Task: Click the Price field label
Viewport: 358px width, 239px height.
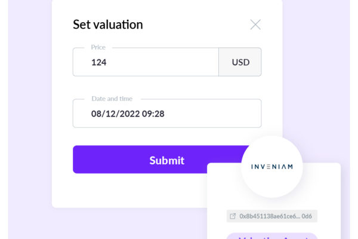Action: (x=98, y=47)
